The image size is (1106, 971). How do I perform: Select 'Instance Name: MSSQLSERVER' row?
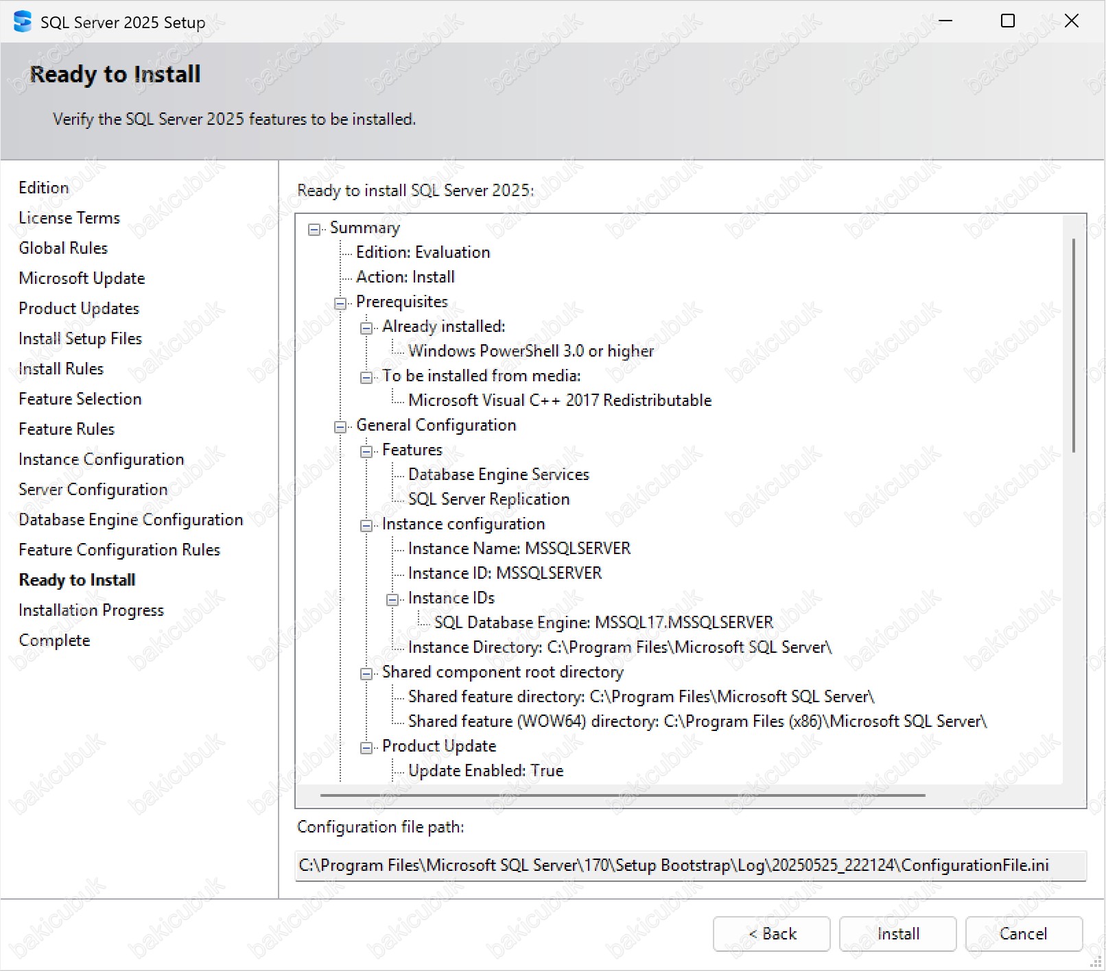click(x=519, y=549)
